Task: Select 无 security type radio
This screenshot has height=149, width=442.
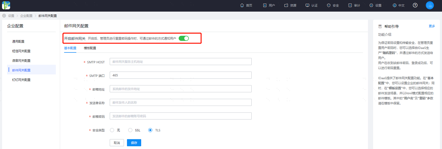Action: 112,130
